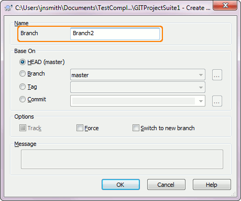241x201 pixels.
Task: Open the Commit dropdown list
Action: click(x=201, y=101)
